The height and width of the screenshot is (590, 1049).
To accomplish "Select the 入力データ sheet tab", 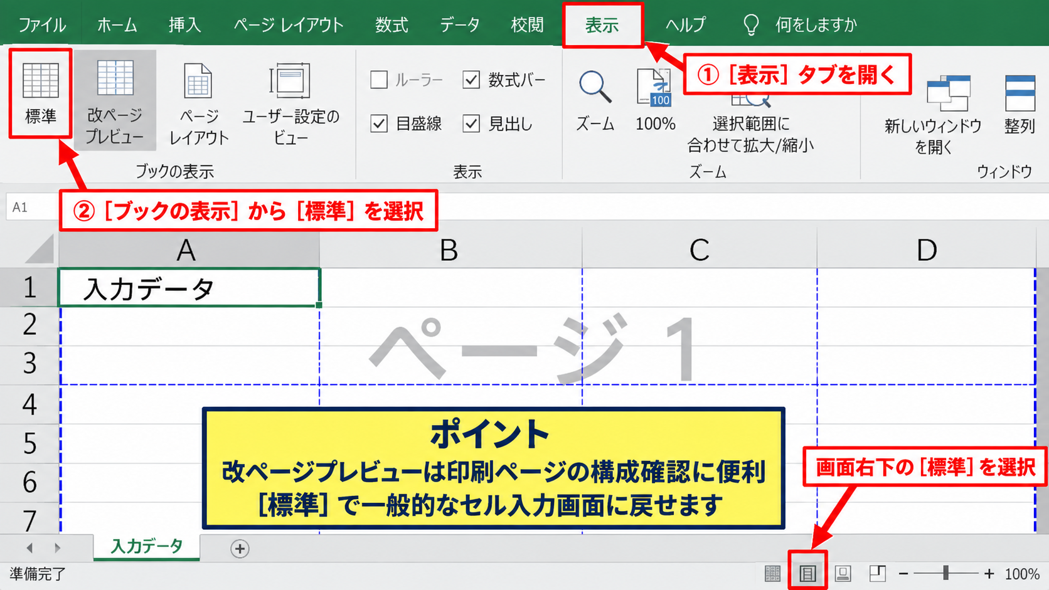I will pyautogui.click(x=147, y=547).
